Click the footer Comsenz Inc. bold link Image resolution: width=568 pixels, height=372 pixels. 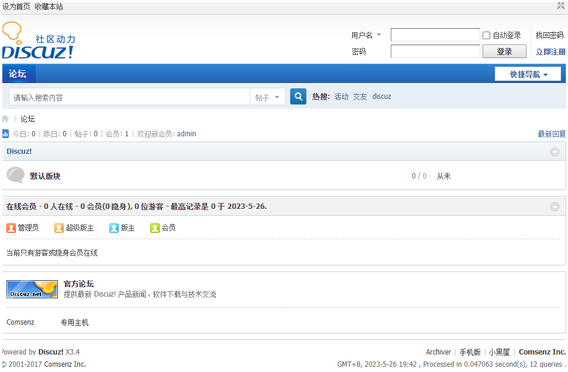pyautogui.click(x=542, y=352)
